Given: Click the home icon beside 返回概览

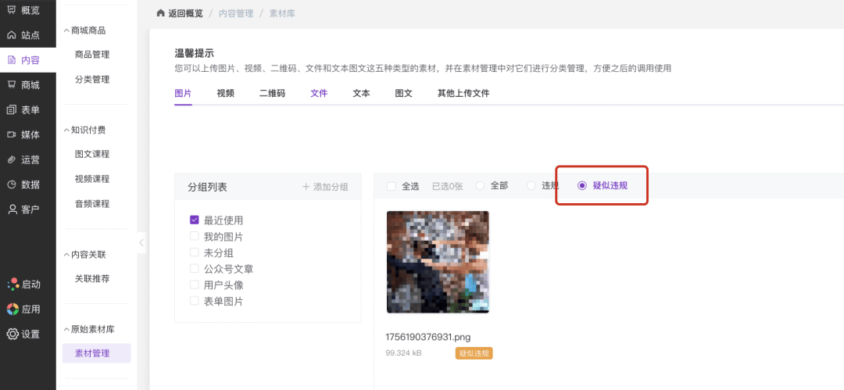Looking at the screenshot, I should pos(160,13).
